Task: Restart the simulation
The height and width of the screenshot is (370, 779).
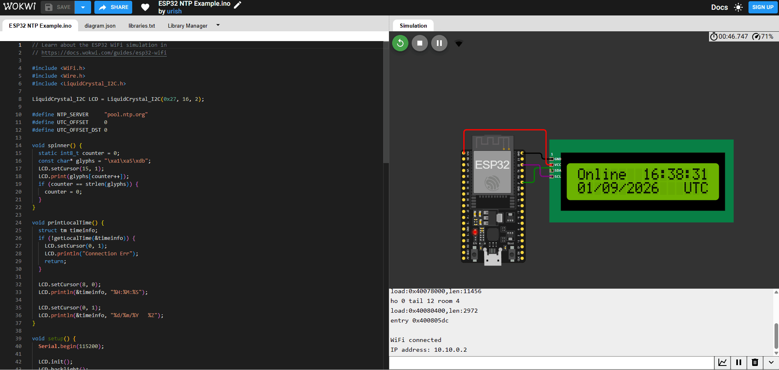Action: 400,43
